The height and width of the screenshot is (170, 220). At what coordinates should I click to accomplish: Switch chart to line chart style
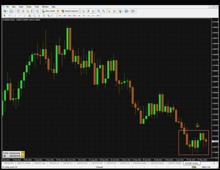point(93,11)
